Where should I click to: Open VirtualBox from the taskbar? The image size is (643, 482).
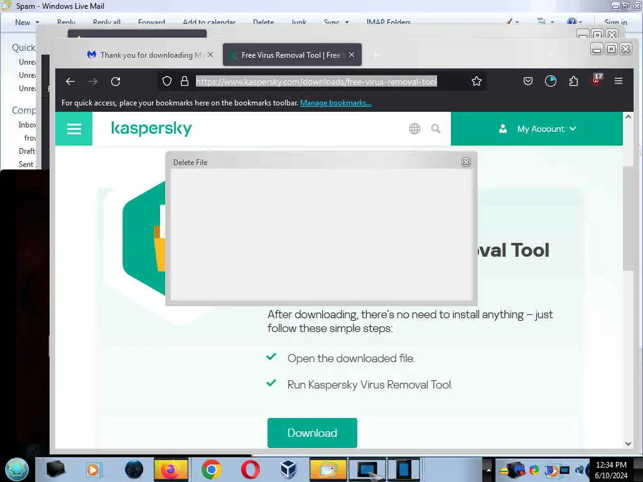click(x=288, y=469)
